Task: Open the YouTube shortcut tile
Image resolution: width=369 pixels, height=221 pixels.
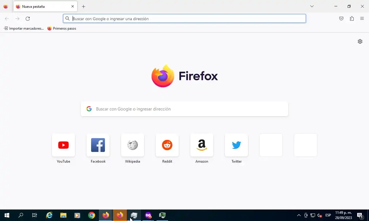Action: (63, 145)
